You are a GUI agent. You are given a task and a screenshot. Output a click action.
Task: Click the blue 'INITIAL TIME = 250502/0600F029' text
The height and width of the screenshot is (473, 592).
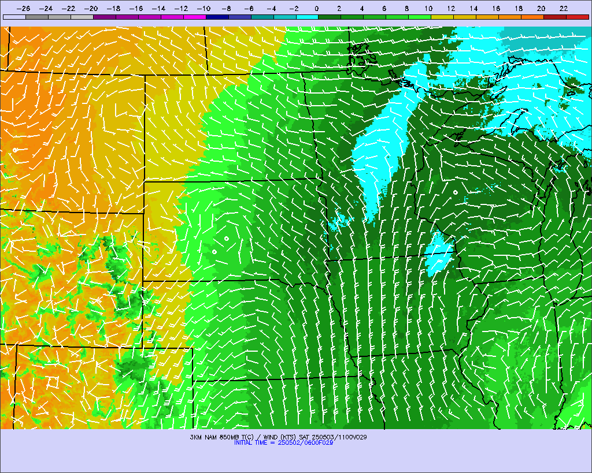[283, 442]
